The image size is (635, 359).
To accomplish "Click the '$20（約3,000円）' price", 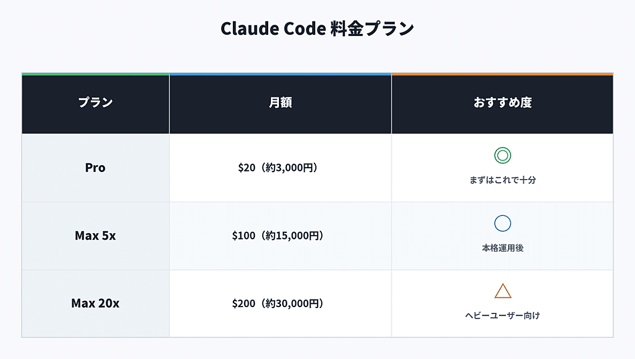I will [x=280, y=168].
